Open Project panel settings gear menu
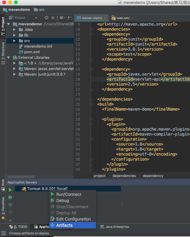The width and height of the screenshot is (190, 237). [62, 18]
